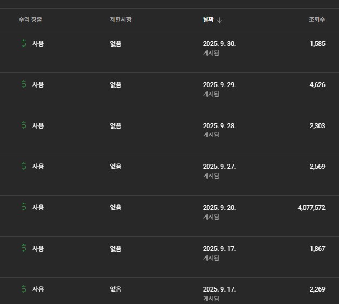Click 게시됨 status under 2025. 9. 20.
The image size is (339, 304).
point(211,217)
